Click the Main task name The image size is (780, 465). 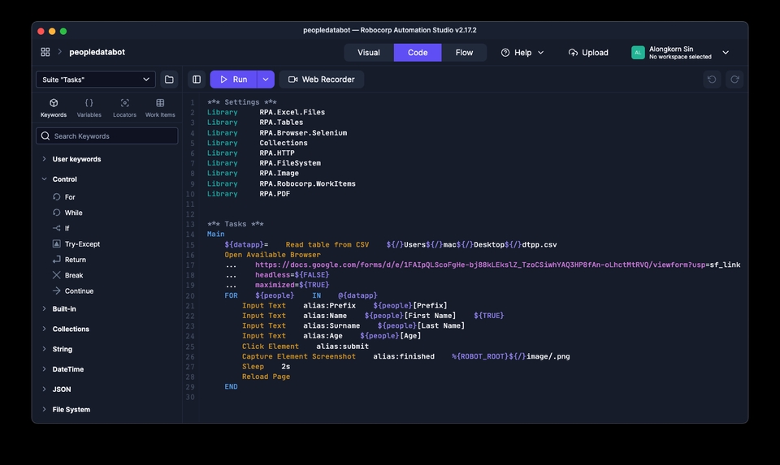pos(216,234)
